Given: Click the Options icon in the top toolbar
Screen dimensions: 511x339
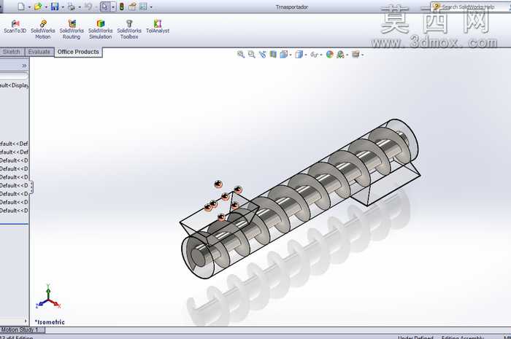Looking at the screenshot, I should [143, 7].
